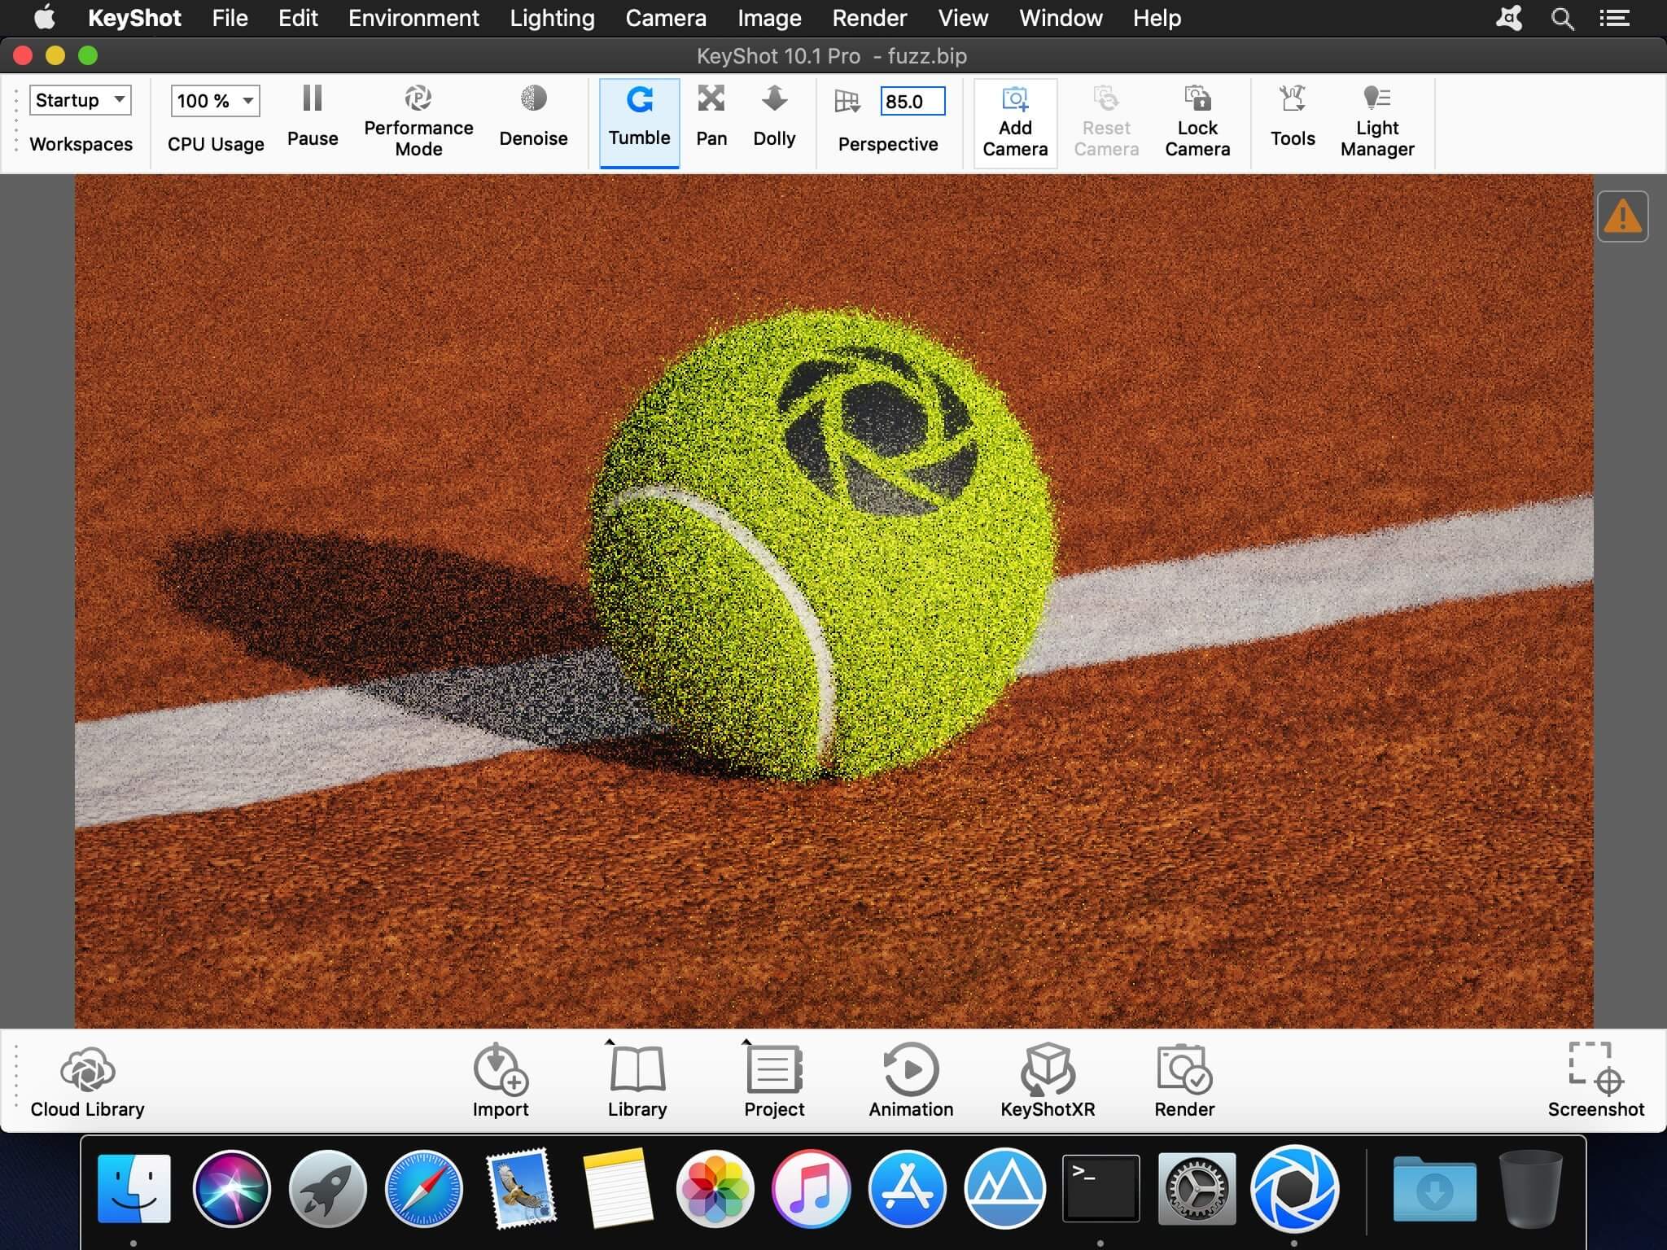This screenshot has height=1250, width=1667.
Task: Click the perspective focal length field
Action: 912,102
